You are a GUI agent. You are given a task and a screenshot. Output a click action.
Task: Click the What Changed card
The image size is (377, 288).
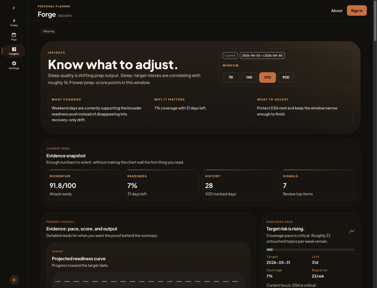coord(98,109)
